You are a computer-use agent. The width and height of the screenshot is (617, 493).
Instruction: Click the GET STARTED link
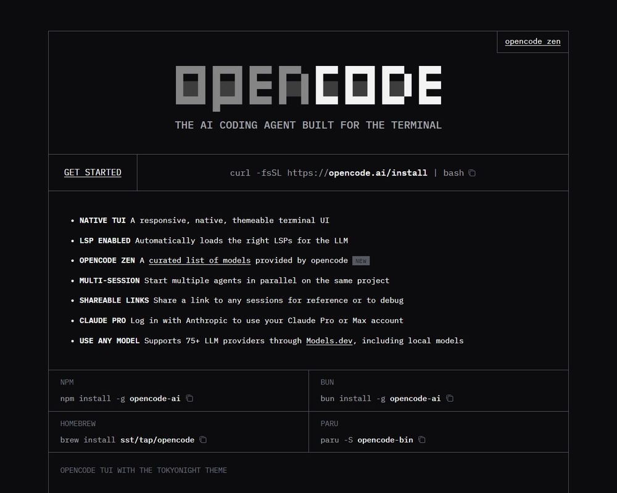93,173
